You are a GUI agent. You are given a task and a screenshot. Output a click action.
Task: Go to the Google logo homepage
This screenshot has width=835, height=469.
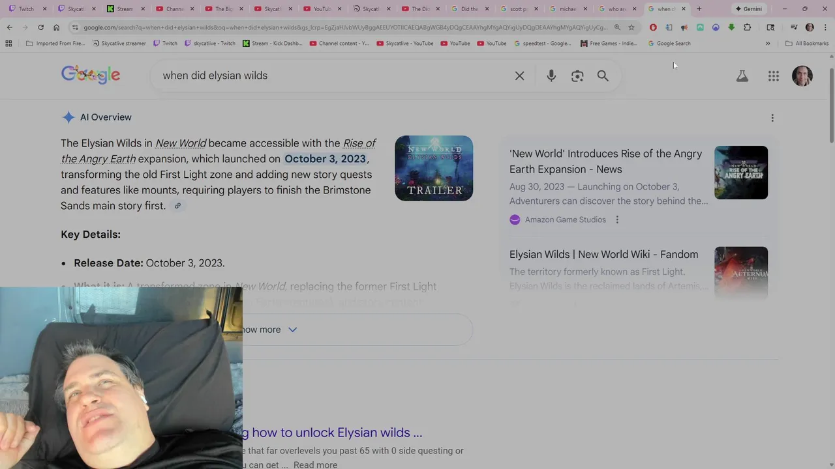coord(91,75)
